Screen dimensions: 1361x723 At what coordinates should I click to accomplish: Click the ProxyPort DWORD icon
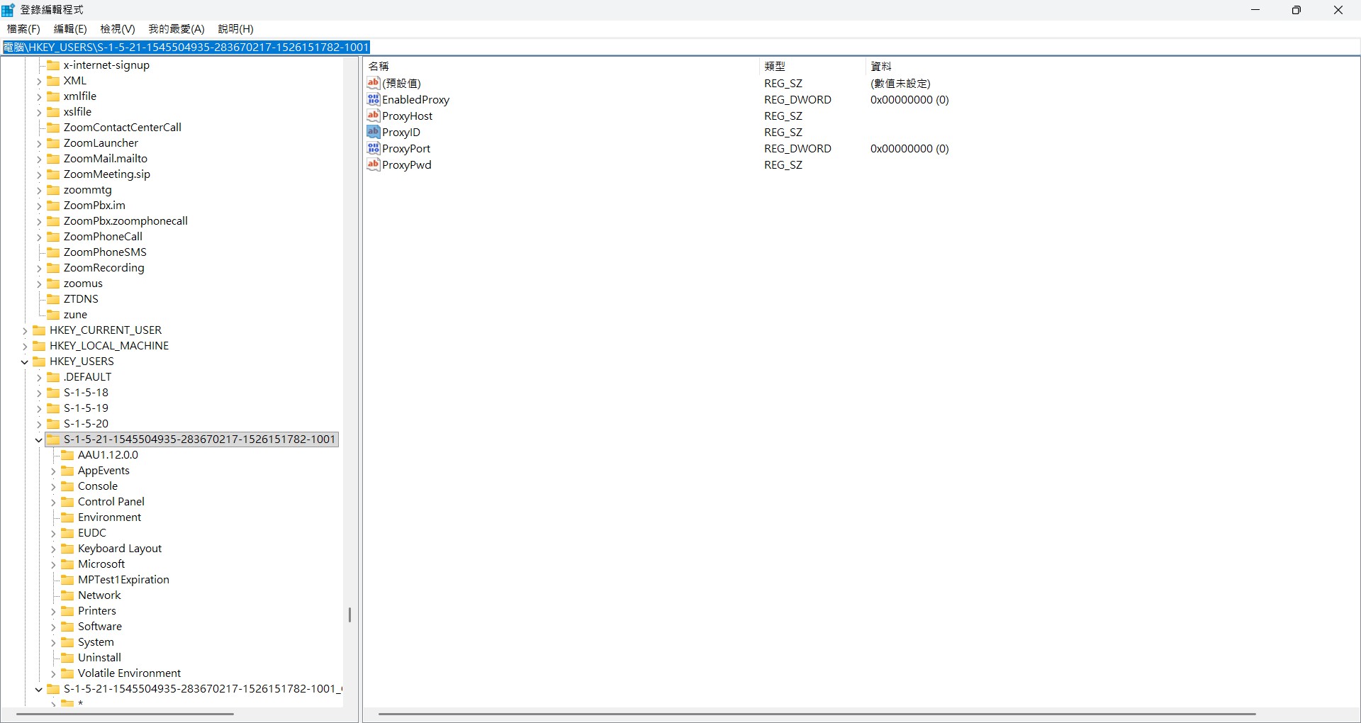click(x=374, y=148)
